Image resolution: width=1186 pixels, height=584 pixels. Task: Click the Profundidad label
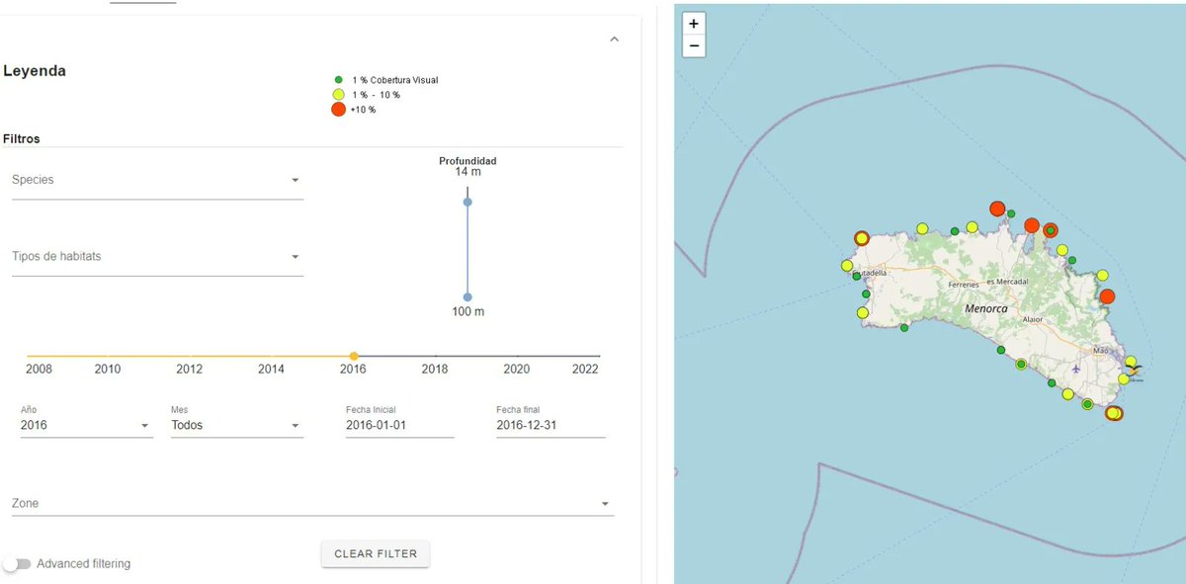tap(467, 160)
